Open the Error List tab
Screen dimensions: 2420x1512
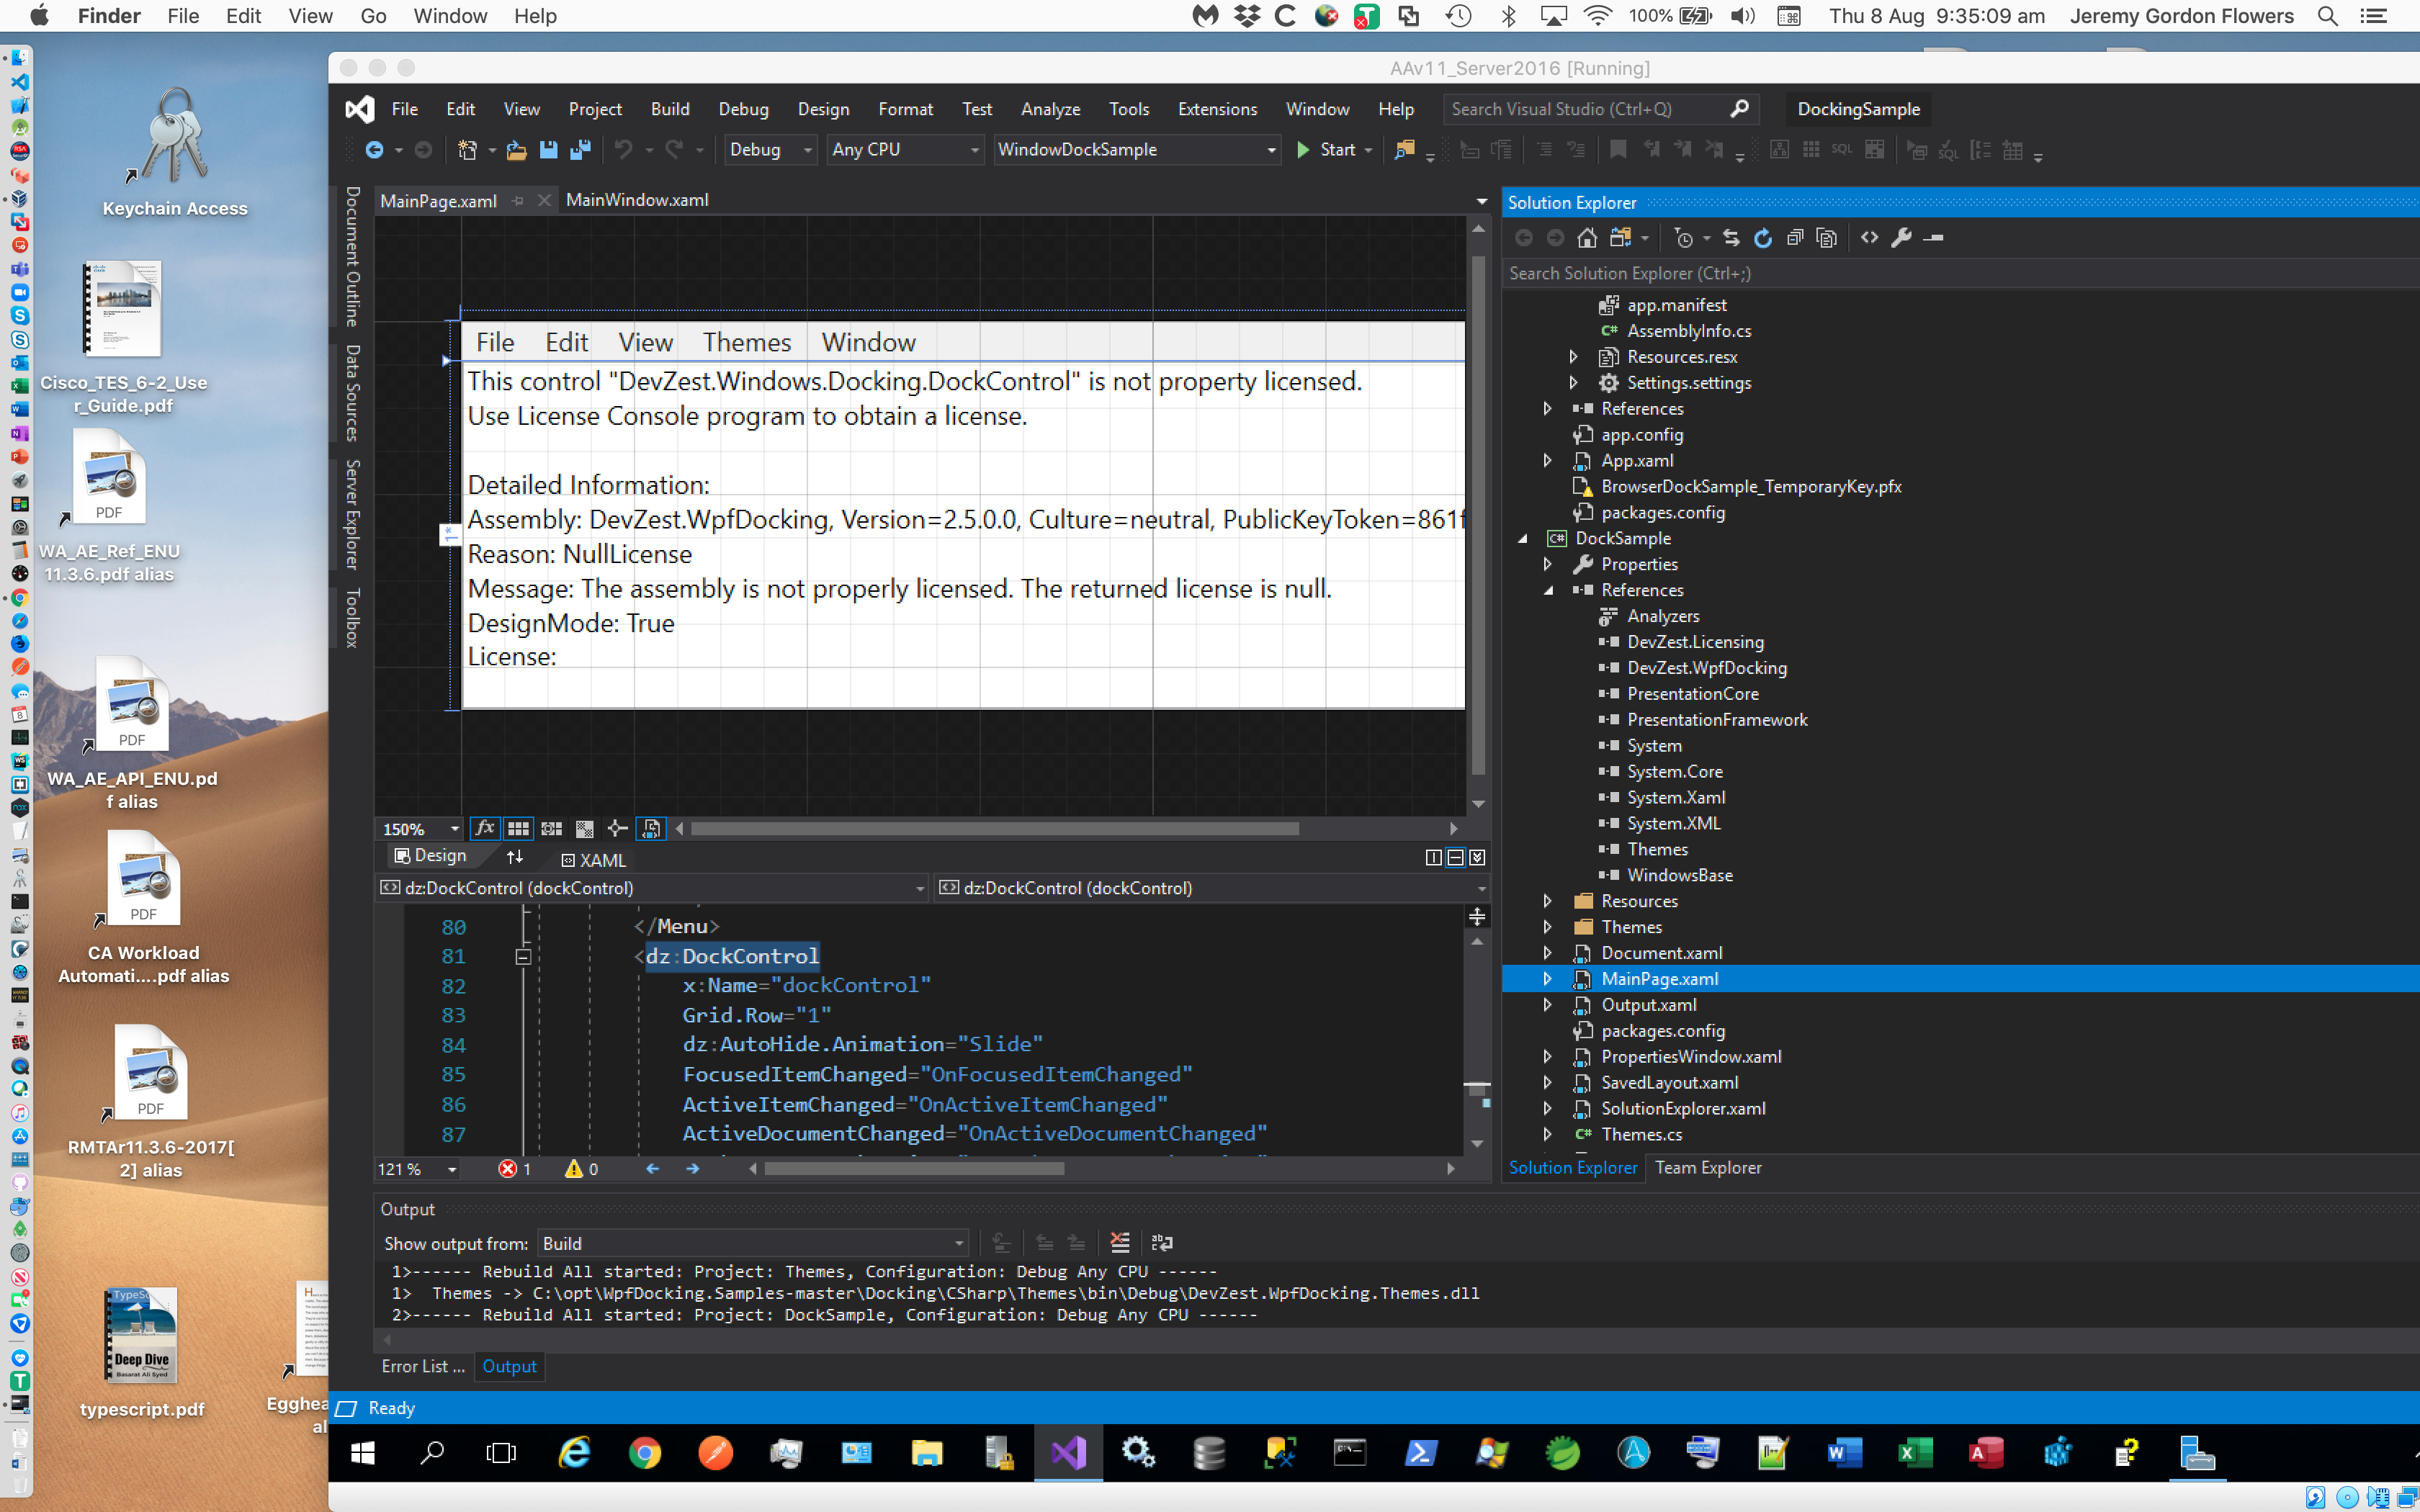tap(422, 1366)
